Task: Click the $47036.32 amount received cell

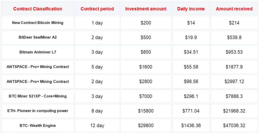Action: coord(234,125)
